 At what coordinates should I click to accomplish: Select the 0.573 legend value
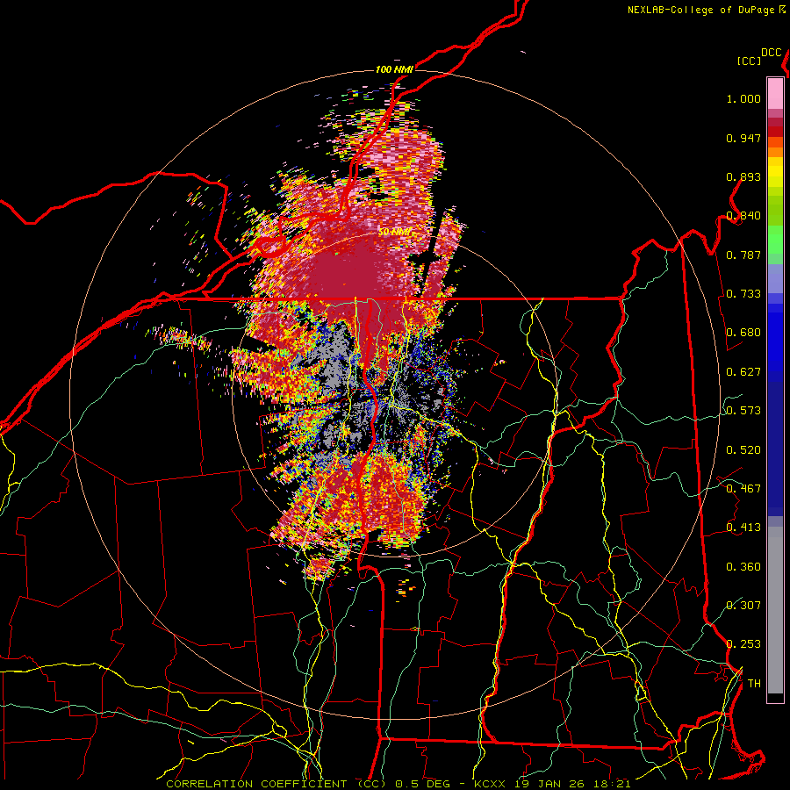click(x=743, y=411)
